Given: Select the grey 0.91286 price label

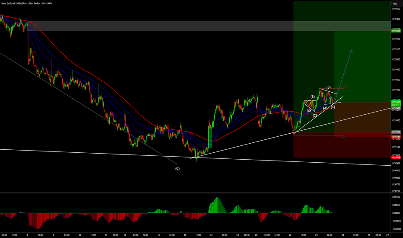Looking at the screenshot, I should coord(396,132).
